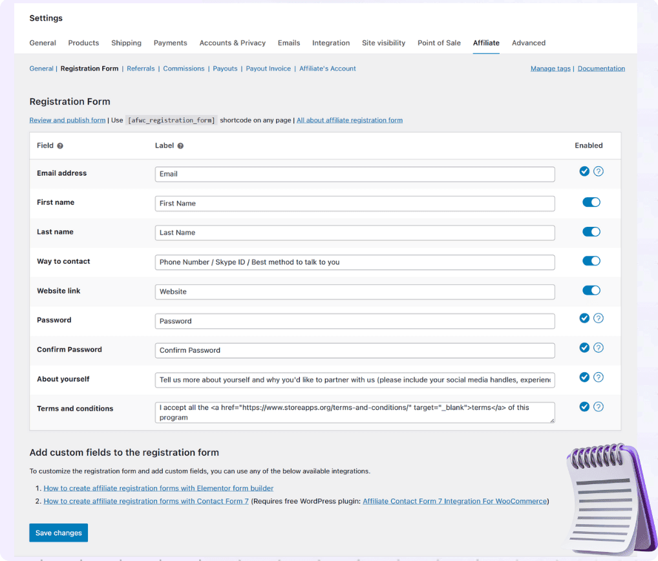The height and width of the screenshot is (561, 658).
Task: Open the help icon for About yourself field
Action: point(599,377)
